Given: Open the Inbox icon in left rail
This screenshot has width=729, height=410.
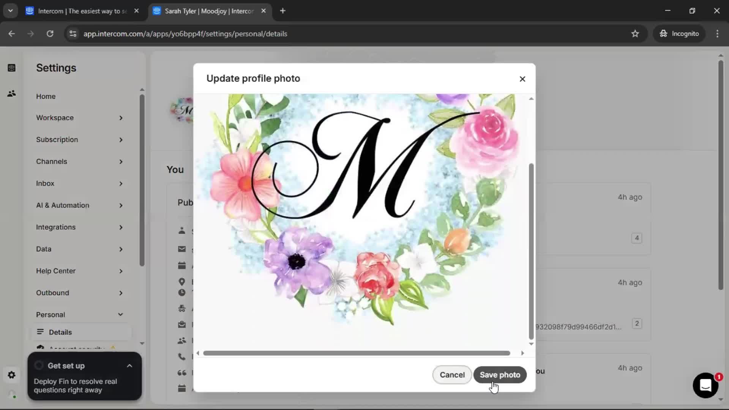Looking at the screenshot, I should [12, 68].
